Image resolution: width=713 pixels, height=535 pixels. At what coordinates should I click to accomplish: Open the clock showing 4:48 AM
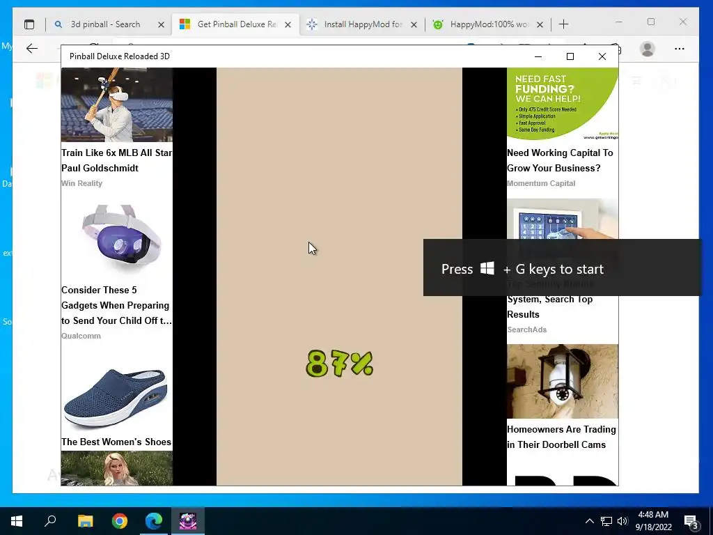(x=653, y=521)
